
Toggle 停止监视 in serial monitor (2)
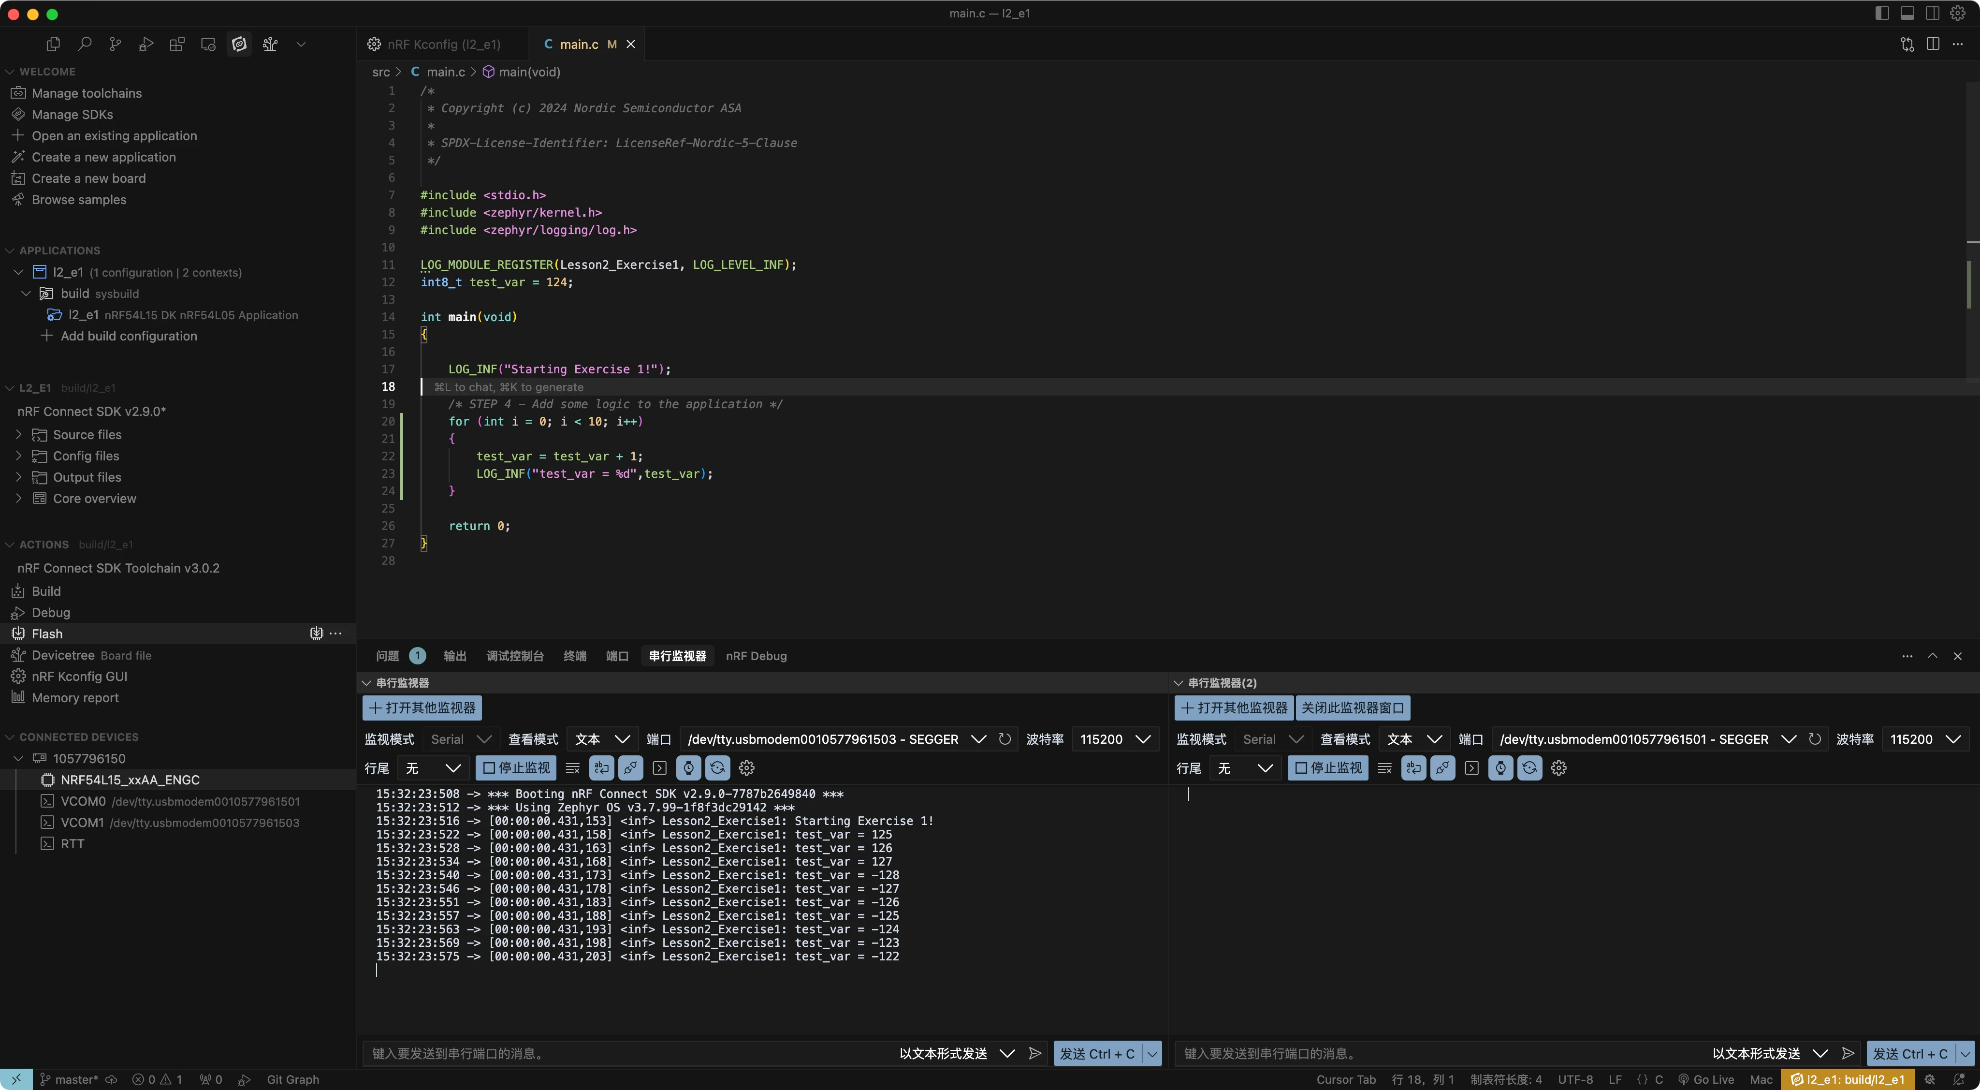tap(1327, 768)
